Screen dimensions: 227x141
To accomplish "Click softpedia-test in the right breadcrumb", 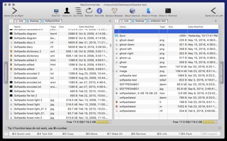I will (x=157, y=21).
